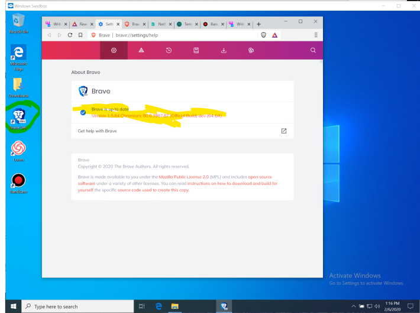
Task: Click search magnifier in settings toolbar
Action: click(313, 50)
